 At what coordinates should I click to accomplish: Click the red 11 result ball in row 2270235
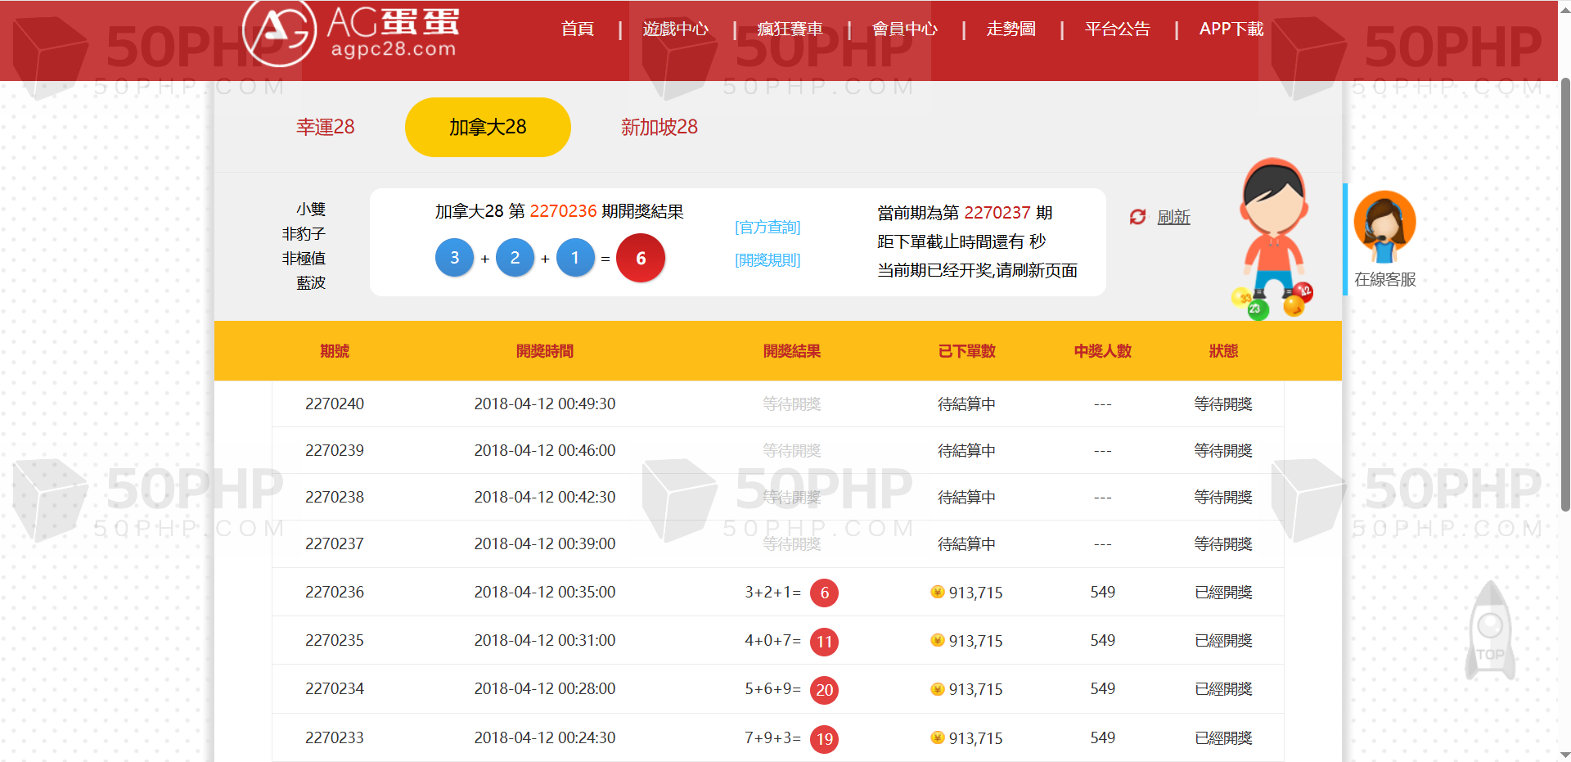pos(824,642)
